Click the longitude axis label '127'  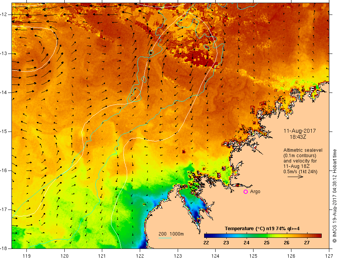[329, 256]
